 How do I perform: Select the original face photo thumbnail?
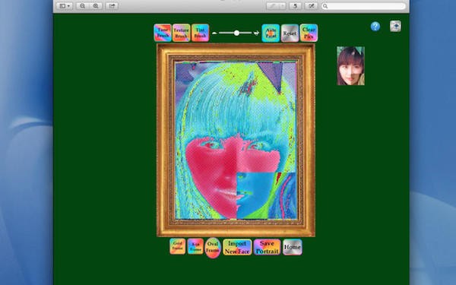350,65
